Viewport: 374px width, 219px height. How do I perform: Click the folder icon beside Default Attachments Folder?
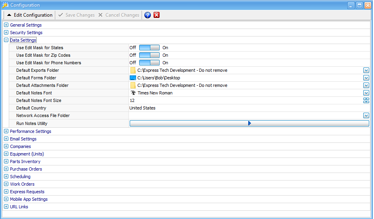click(133, 85)
